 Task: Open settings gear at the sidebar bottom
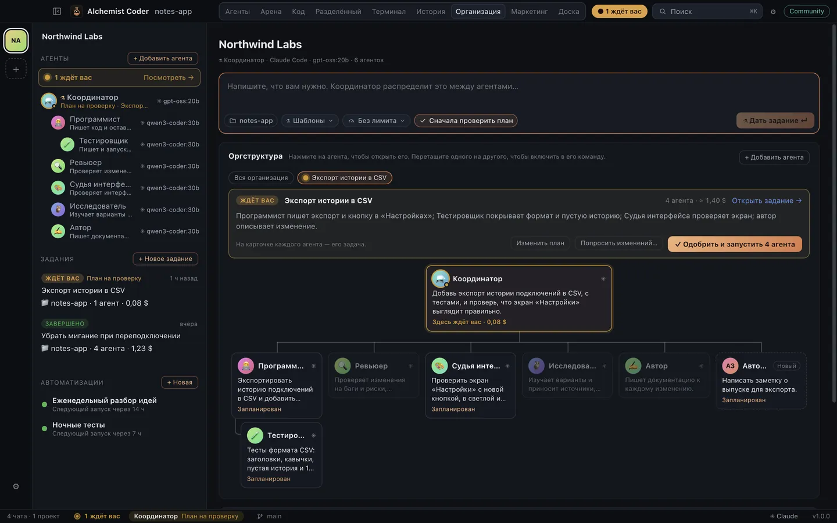[16, 486]
